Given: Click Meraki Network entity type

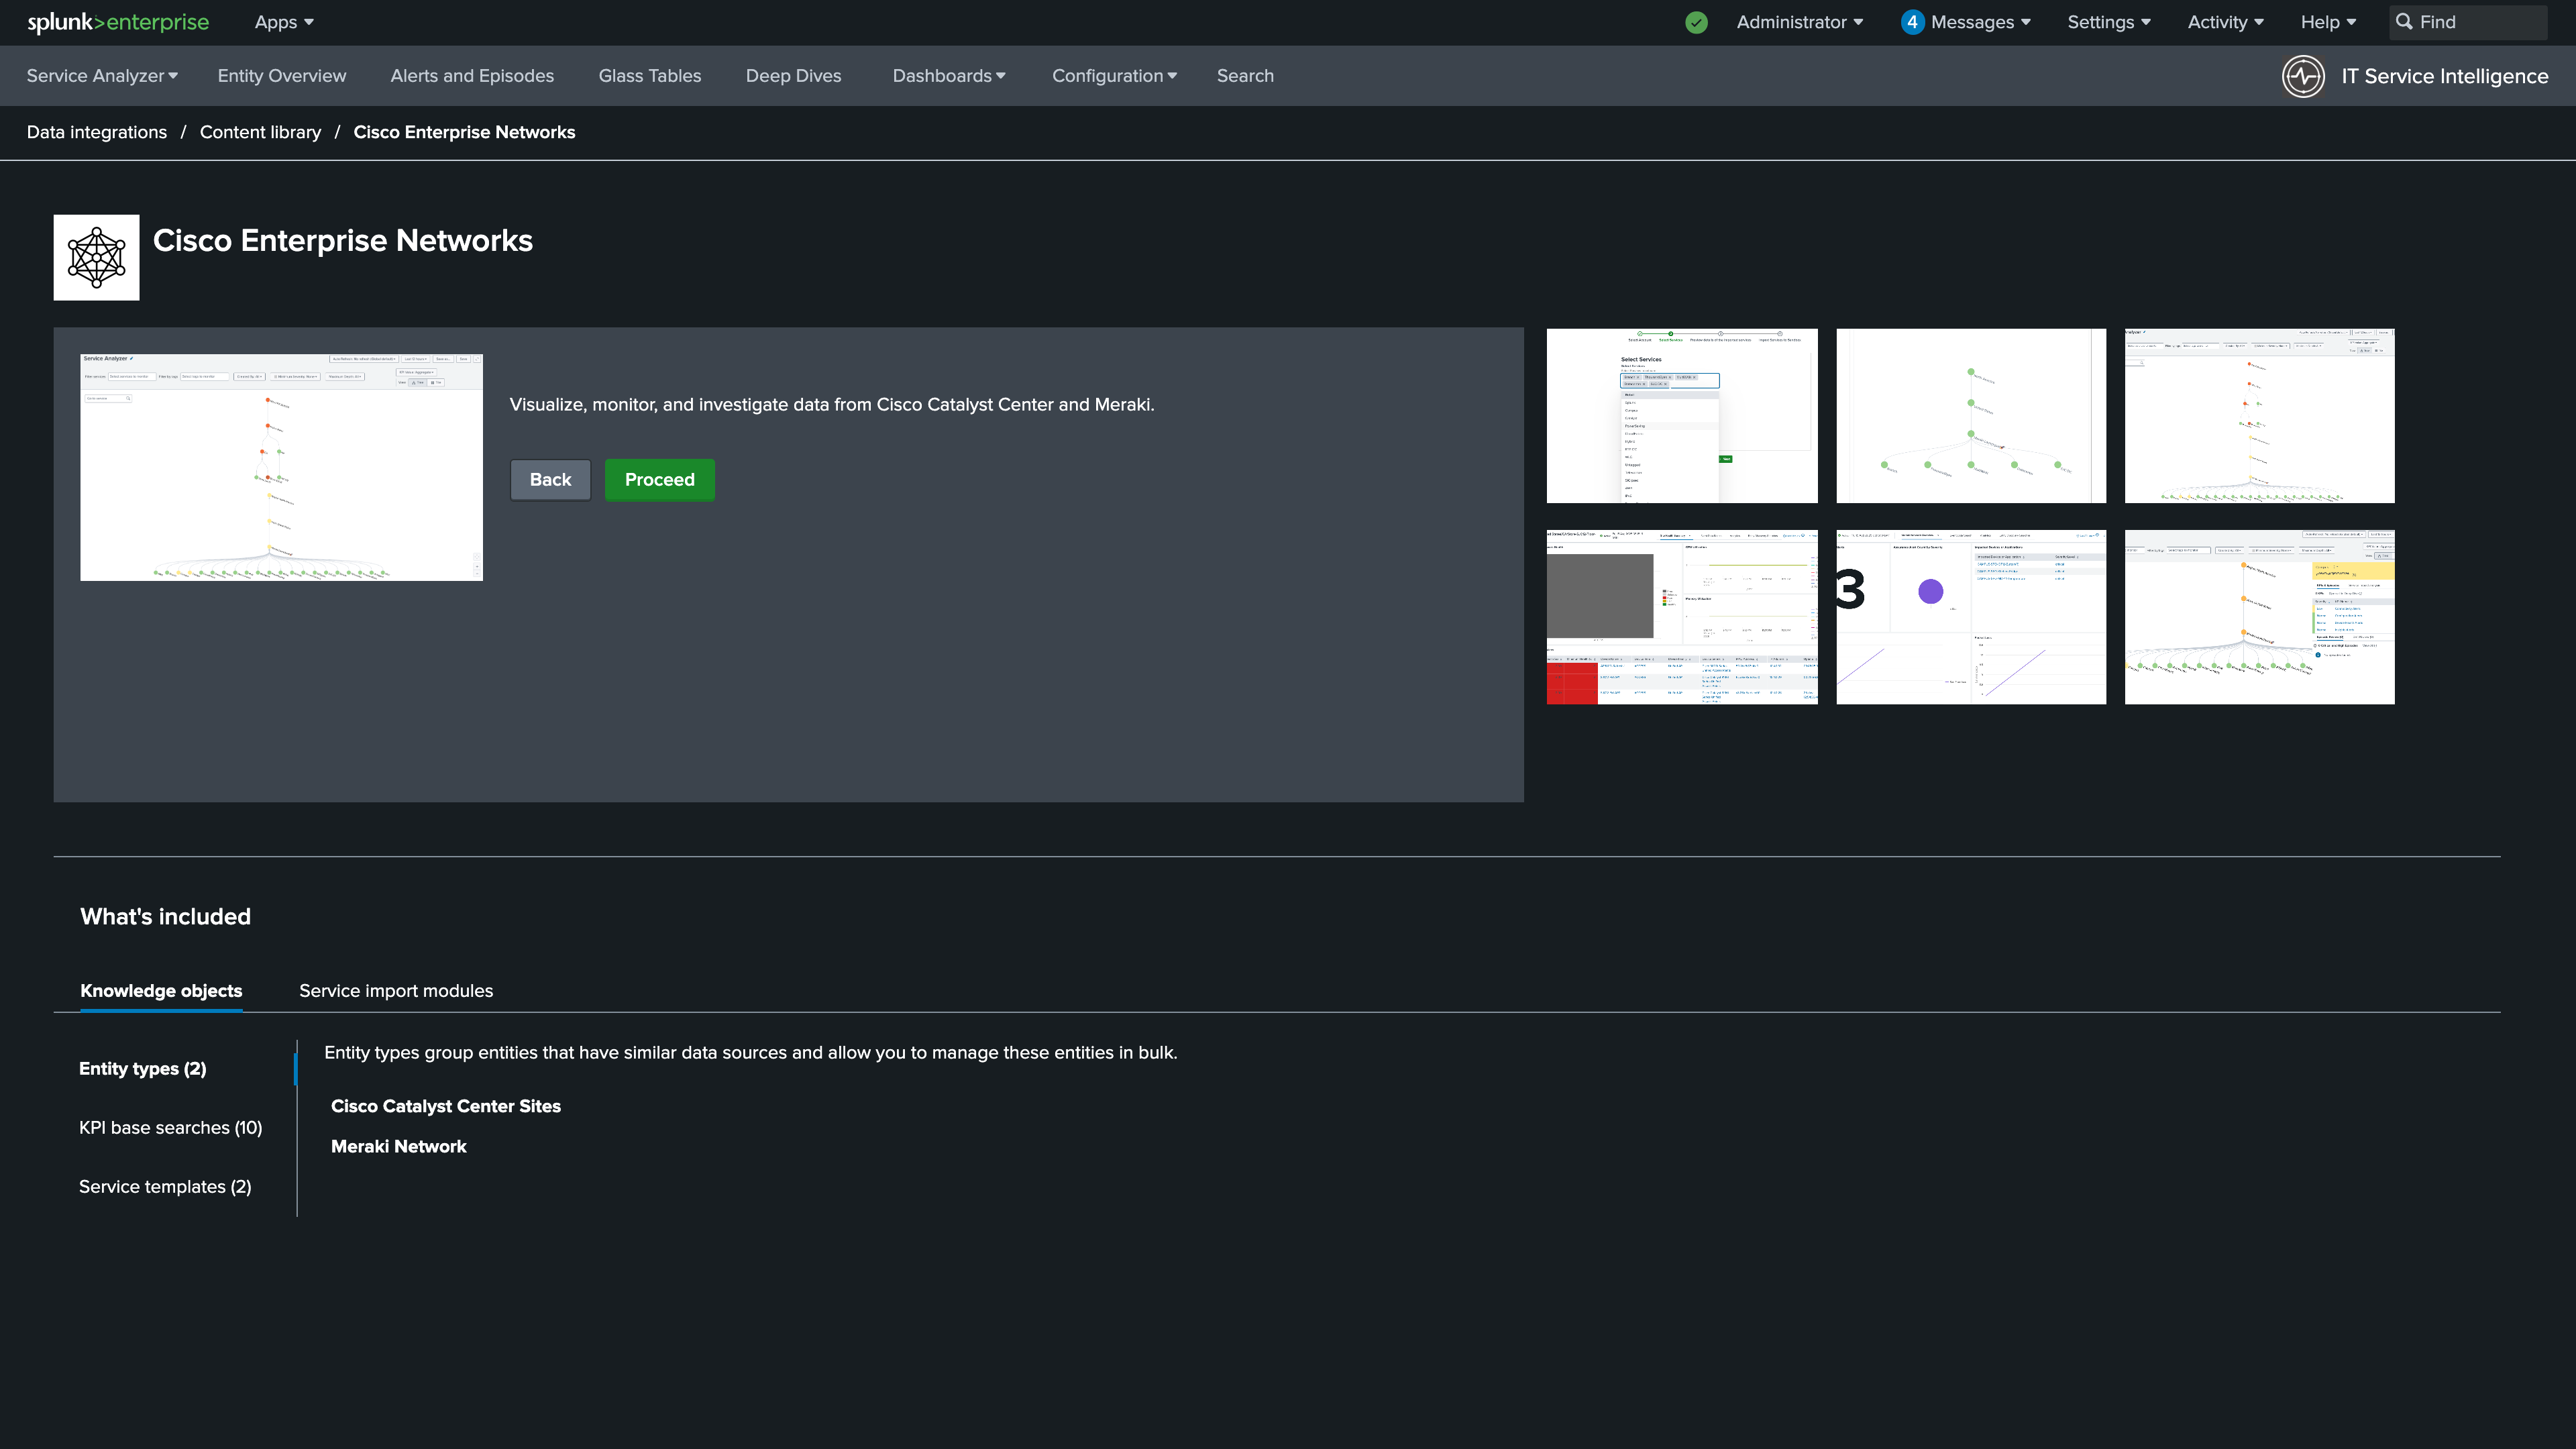Looking at the screenshot, I should click(399, 1147).
